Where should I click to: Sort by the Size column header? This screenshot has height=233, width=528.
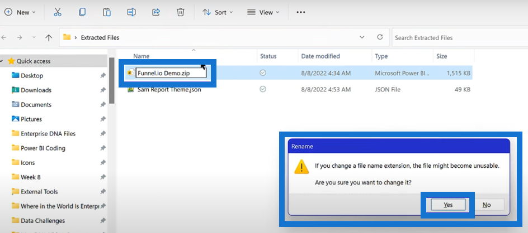441,56
